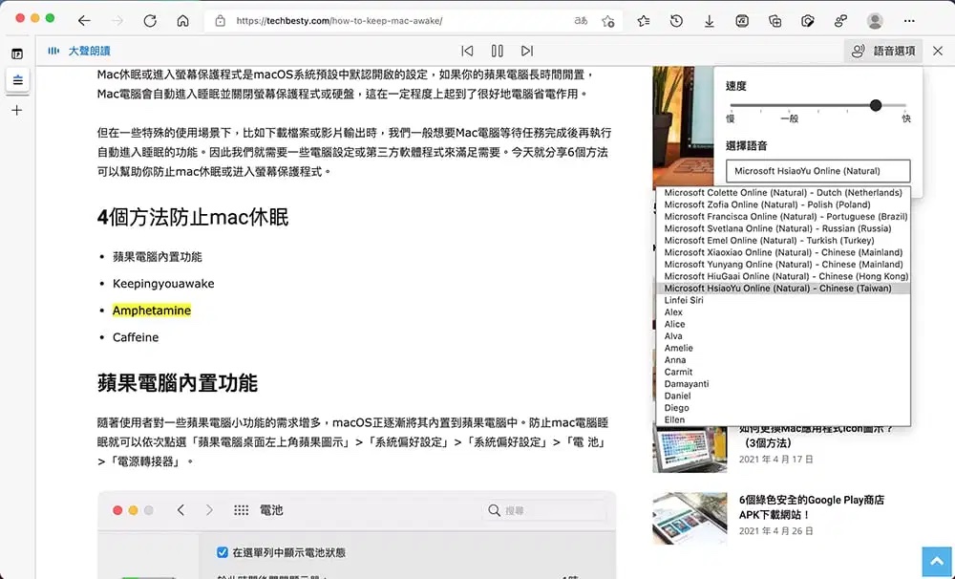Open the Favorites list
The height and width of the screenshot is (579, 955).
[x=643, y=21]
